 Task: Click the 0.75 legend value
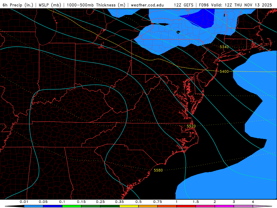pyautogui.click(x=158, y=202)
